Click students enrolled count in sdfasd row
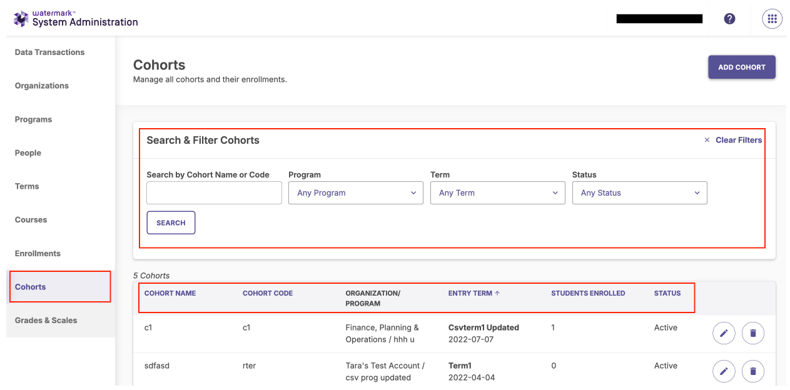Screen dimensions: 790x390 click(554, 366)
